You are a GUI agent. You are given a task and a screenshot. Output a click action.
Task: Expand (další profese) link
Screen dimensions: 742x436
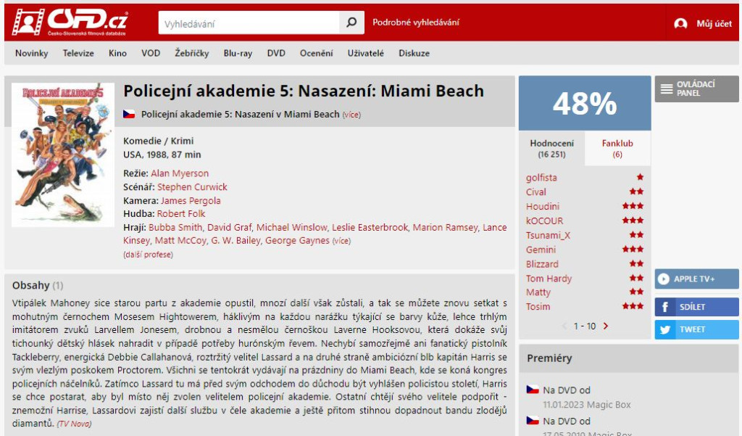(148, 255)
